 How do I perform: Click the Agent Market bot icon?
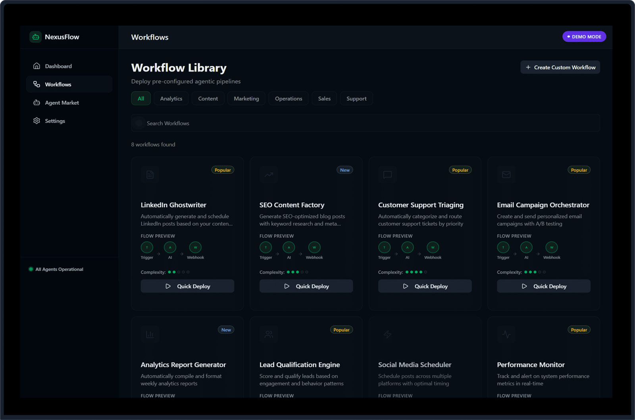(x=37, y=102)
